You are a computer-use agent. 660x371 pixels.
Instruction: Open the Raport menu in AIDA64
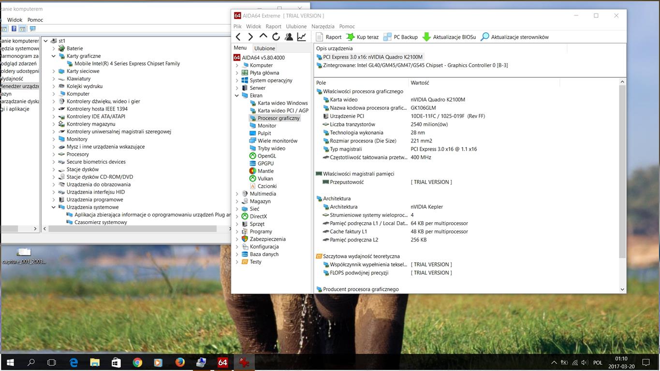pyautogui.click(x=273, y=27)
